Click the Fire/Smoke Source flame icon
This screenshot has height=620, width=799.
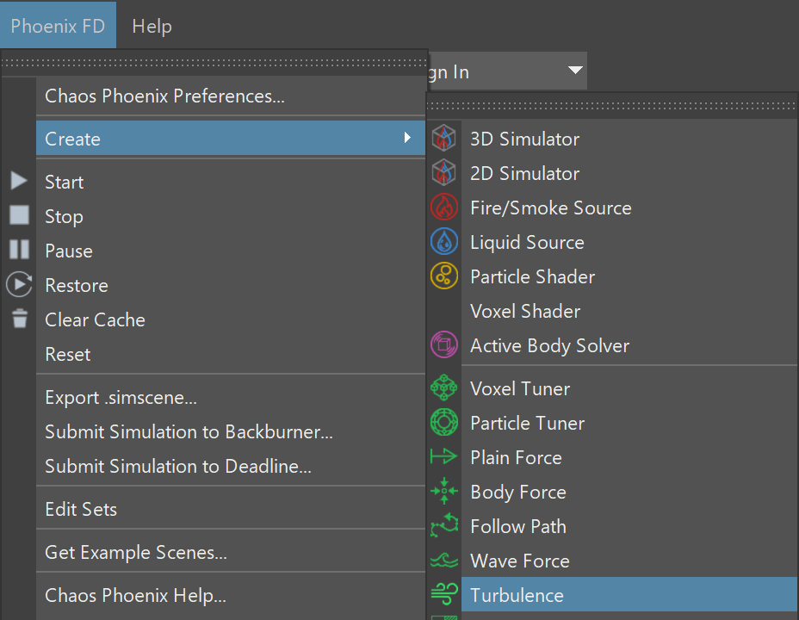click(443, 208)
